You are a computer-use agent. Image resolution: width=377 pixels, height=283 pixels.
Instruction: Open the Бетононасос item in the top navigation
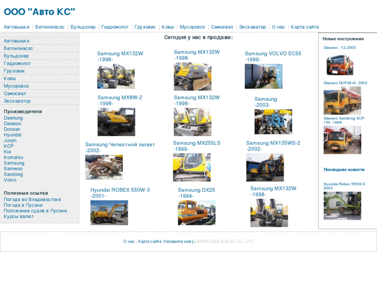[50, 27]
